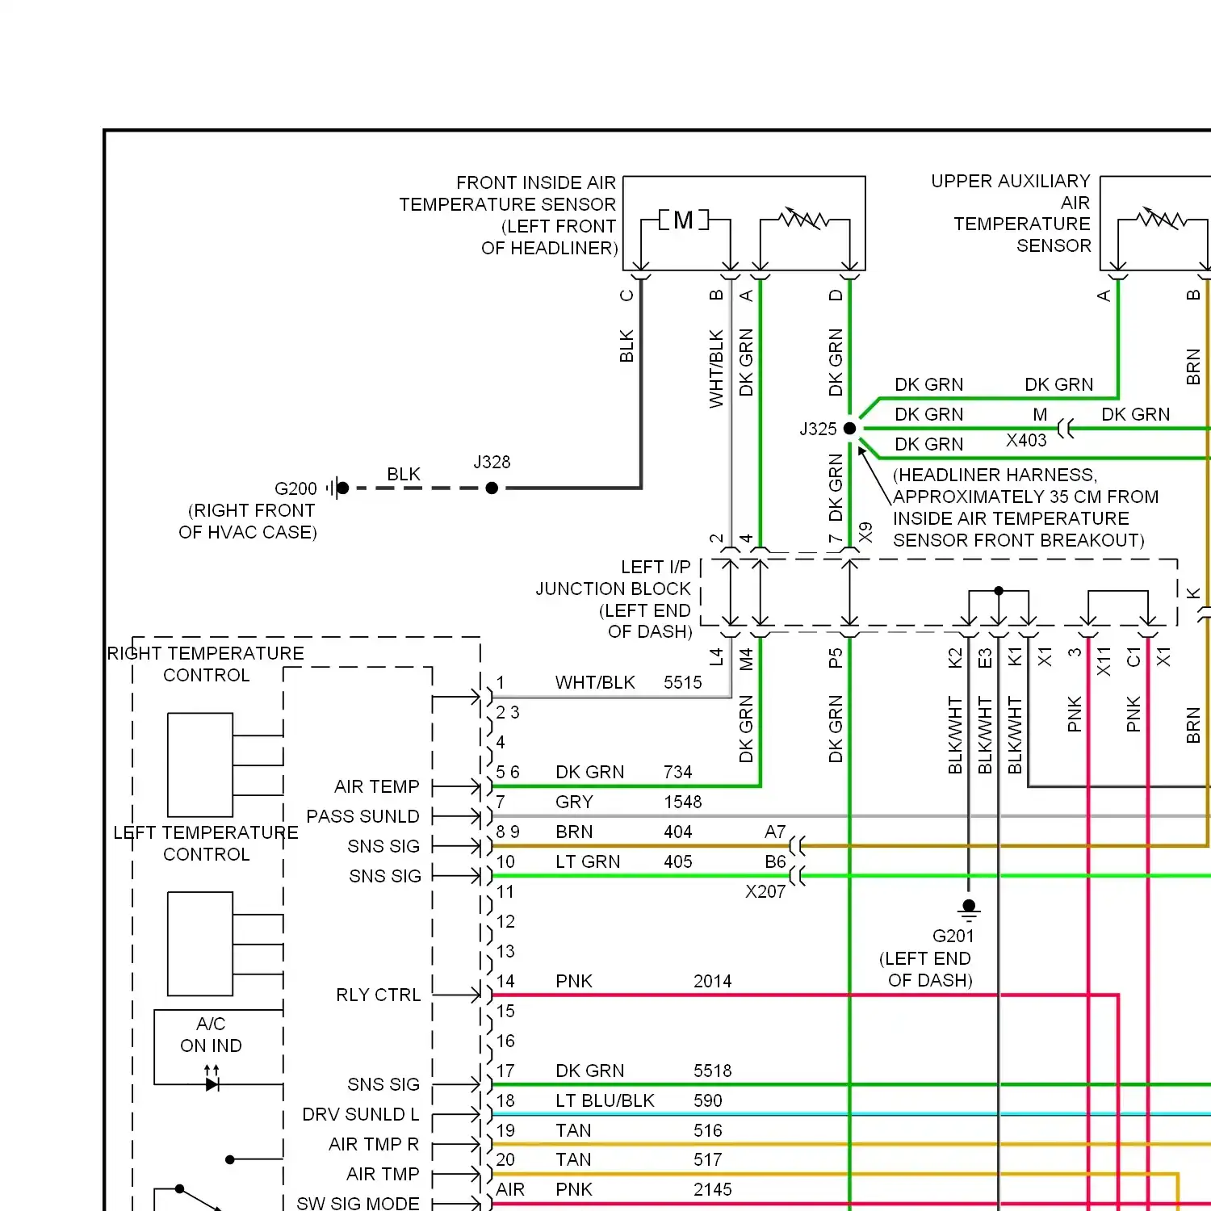This screenshot has height=1211, width=1211.
Task: Click the J325 splice dot
Action: [849, 429]
